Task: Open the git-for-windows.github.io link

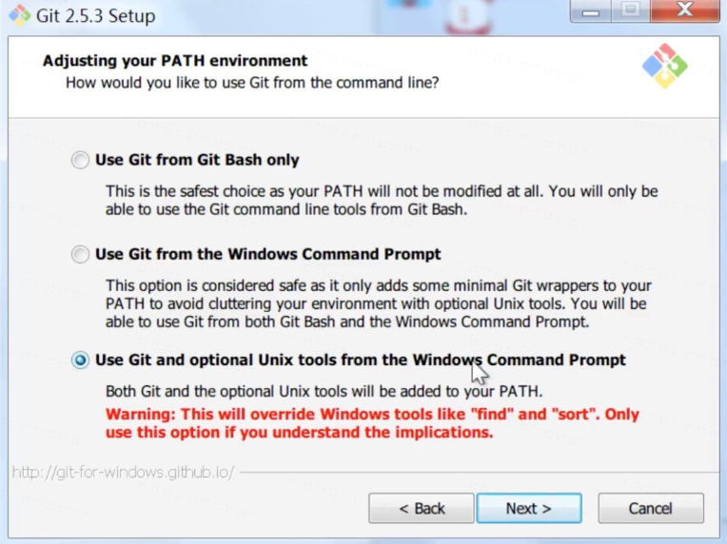Action: [123, 472]
